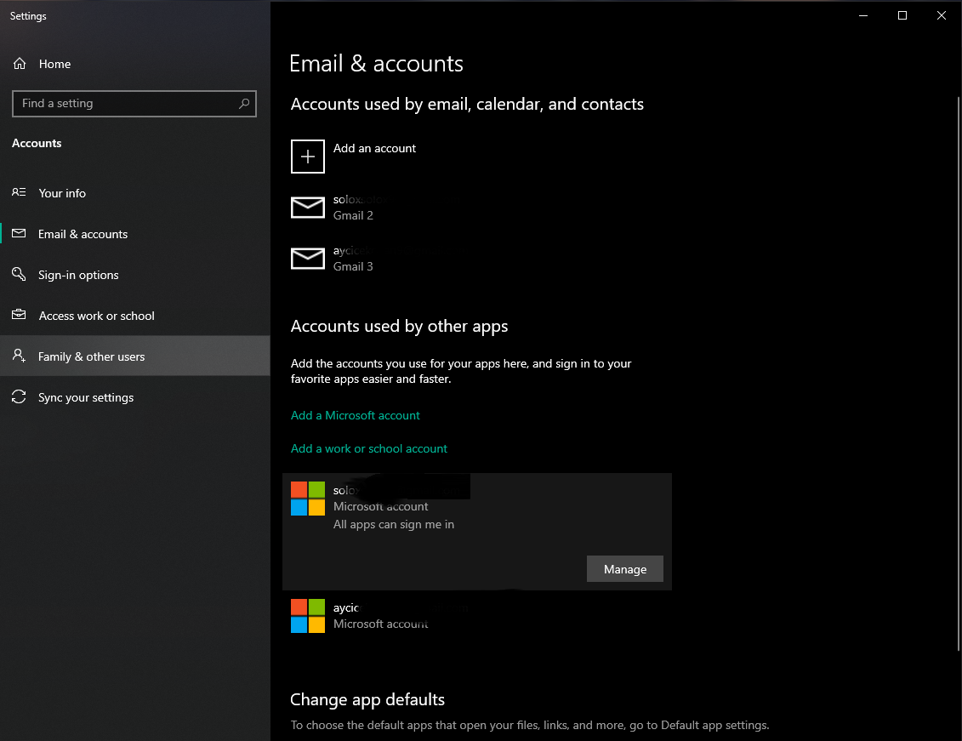Click the Sign-in options key icon
Image resolution: width=962 pixels, height=741 pixels.
(x=19, y=274)
